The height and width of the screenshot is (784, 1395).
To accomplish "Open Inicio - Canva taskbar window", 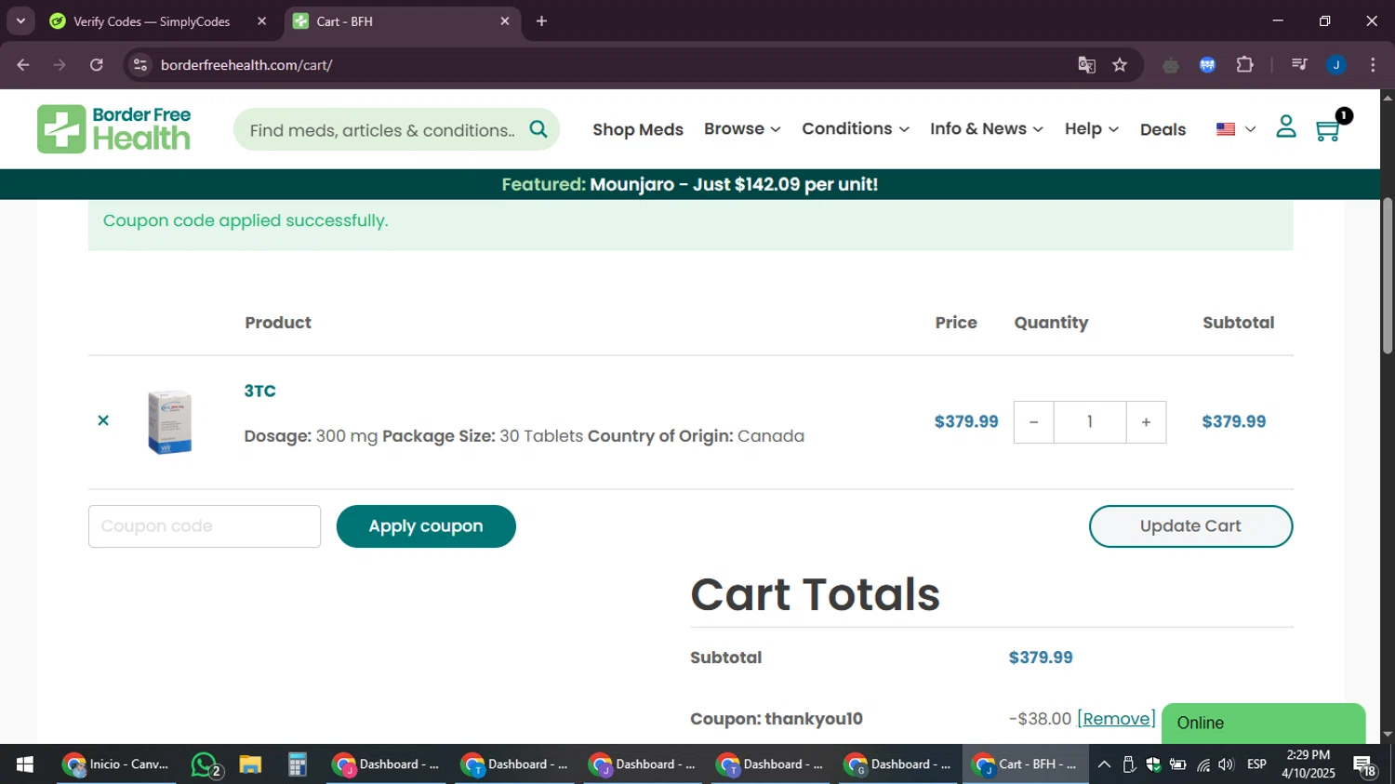I will (116, 764).
